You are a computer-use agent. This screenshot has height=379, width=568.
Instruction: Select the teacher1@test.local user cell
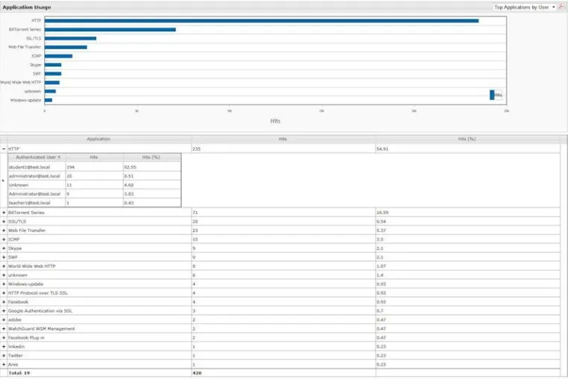click(37, 203)
